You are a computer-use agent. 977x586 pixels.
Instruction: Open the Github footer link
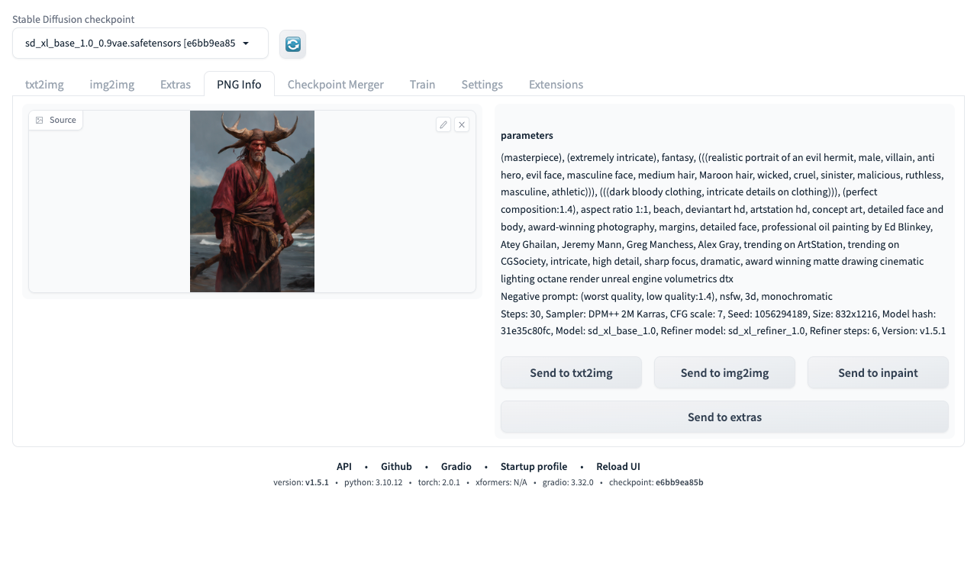tap(396, 466)
